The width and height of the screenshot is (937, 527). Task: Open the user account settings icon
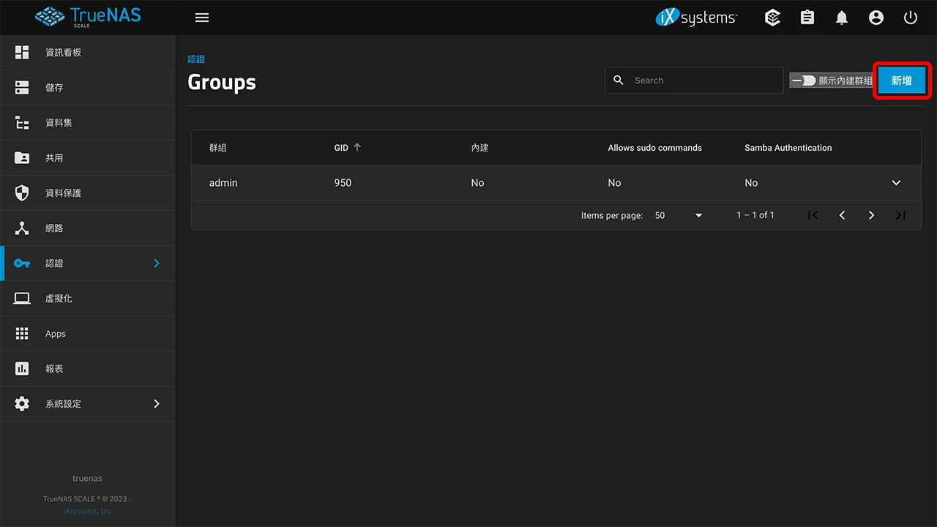click(x=876, y=18)
